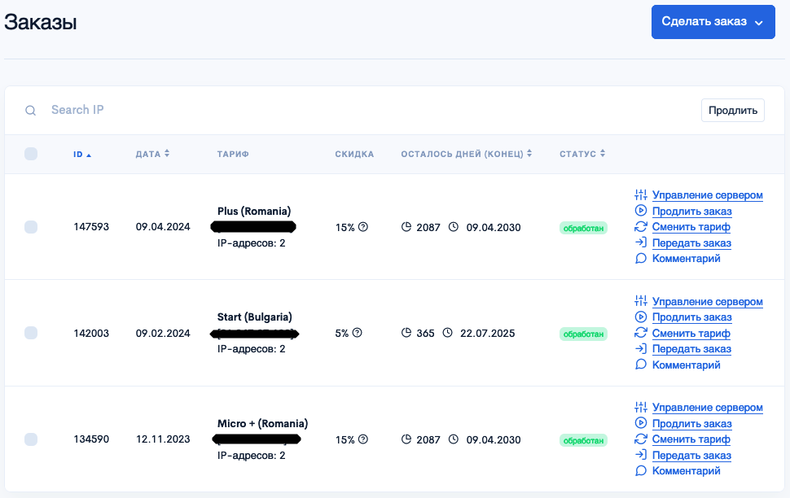Image resolution: width=790 pixels, height=498 pixels.
Task: Open the Сделать заказ dropdown button
Action: click(713, 22)
